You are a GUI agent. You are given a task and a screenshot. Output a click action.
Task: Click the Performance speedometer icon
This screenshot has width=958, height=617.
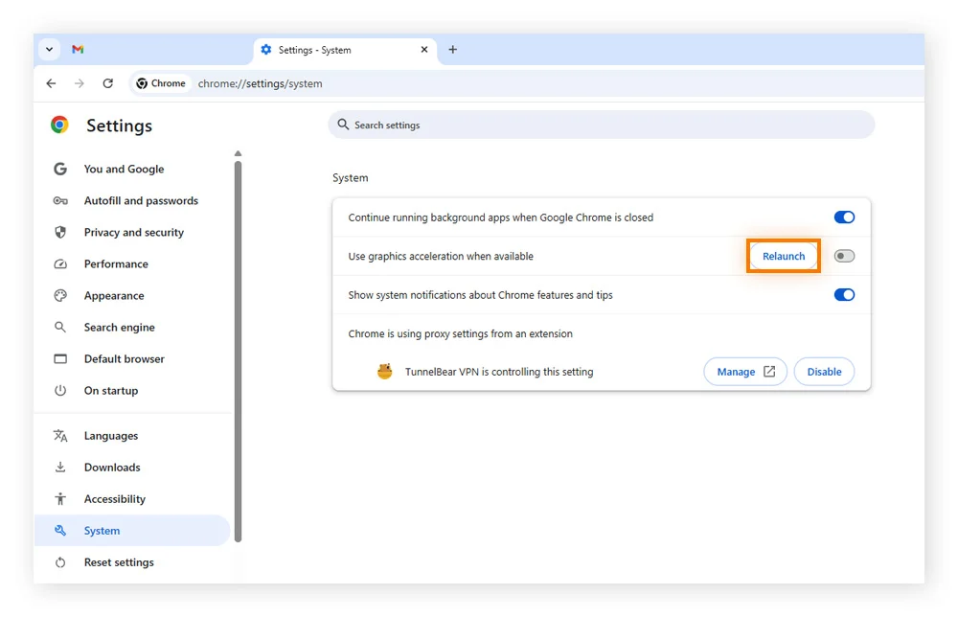[60, 264]
